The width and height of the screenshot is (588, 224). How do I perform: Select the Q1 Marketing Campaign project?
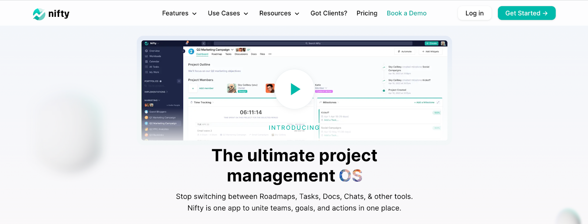pos(160,118)
